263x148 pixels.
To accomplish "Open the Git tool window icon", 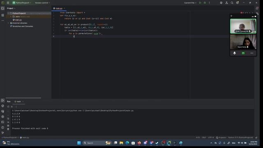I will tap(3, 133).
